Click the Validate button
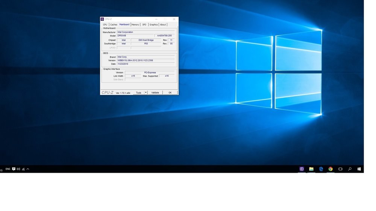The image size is (376, 211). 155,93
